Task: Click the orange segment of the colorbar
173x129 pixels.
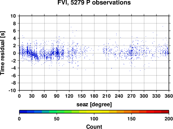Action: (x=128, y=112)
